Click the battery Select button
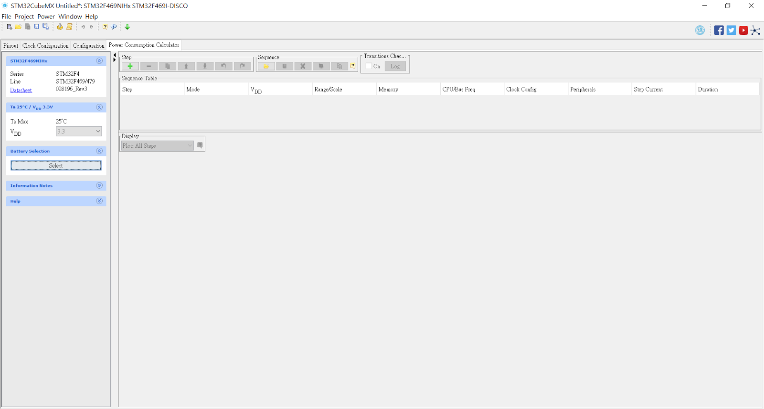 56,165
